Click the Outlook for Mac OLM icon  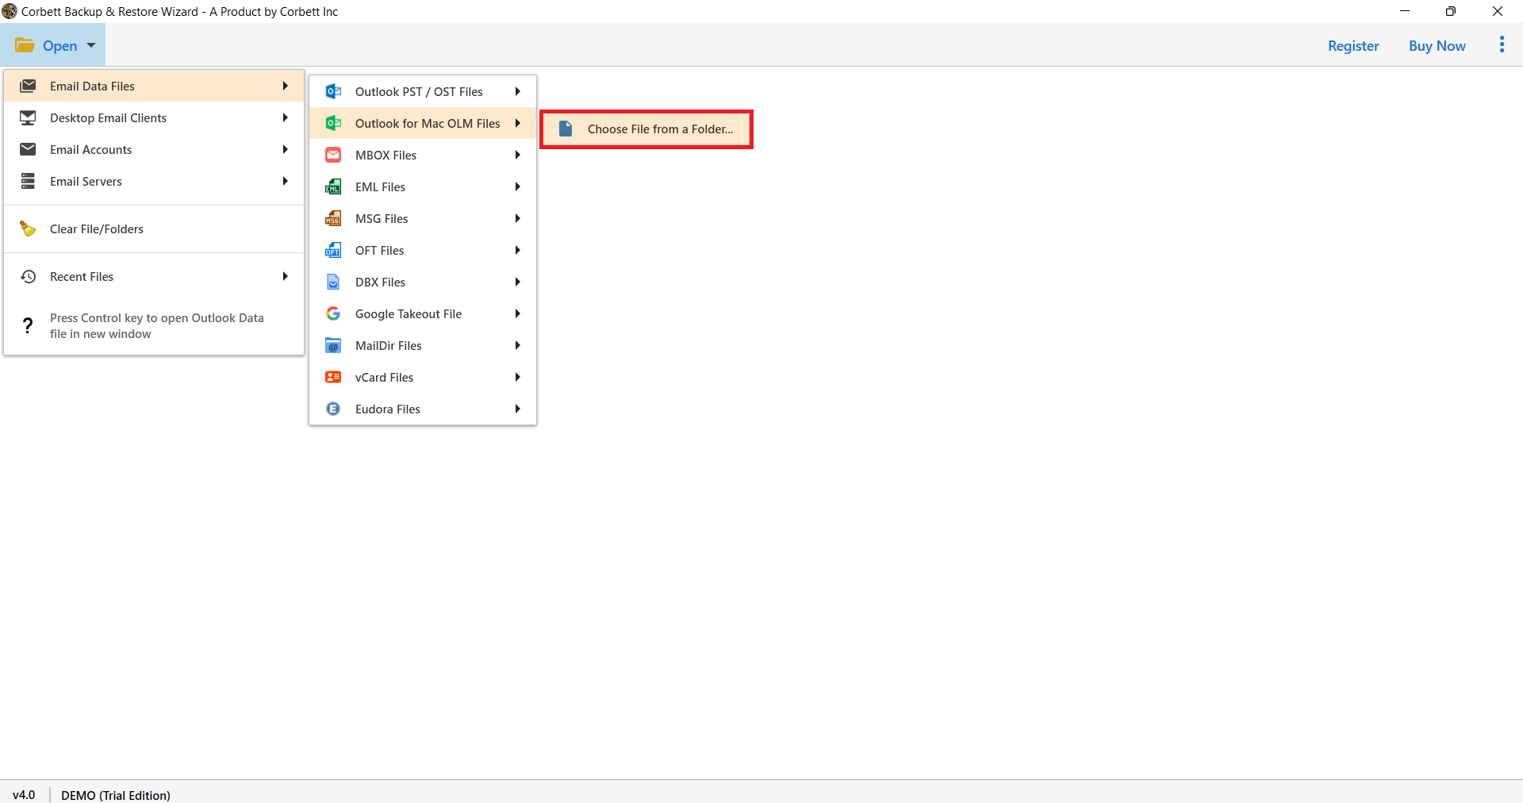pyautogui.click(x=333, y=123)
